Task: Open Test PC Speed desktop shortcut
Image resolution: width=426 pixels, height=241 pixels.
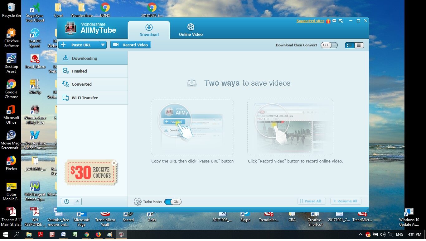Action: coord(35,38)
